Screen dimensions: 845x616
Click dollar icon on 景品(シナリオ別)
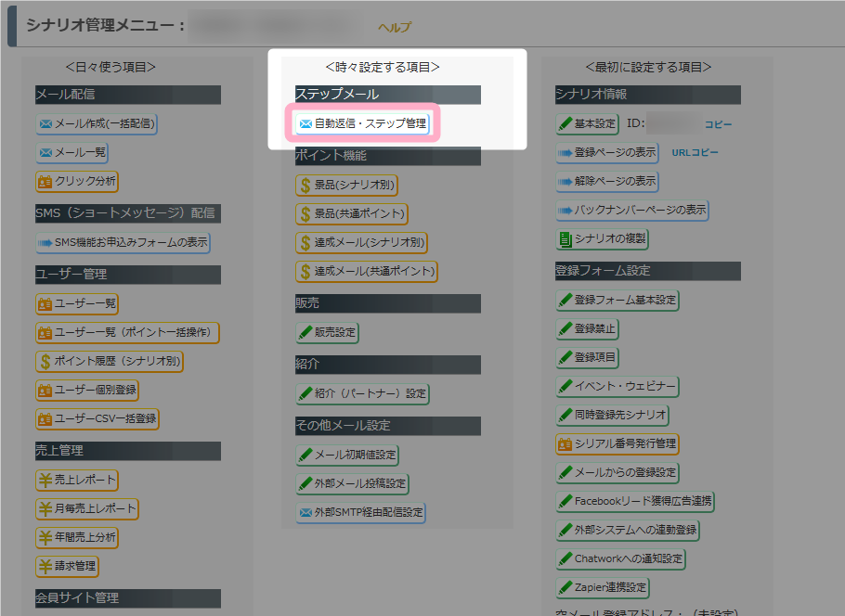point(305,186)
